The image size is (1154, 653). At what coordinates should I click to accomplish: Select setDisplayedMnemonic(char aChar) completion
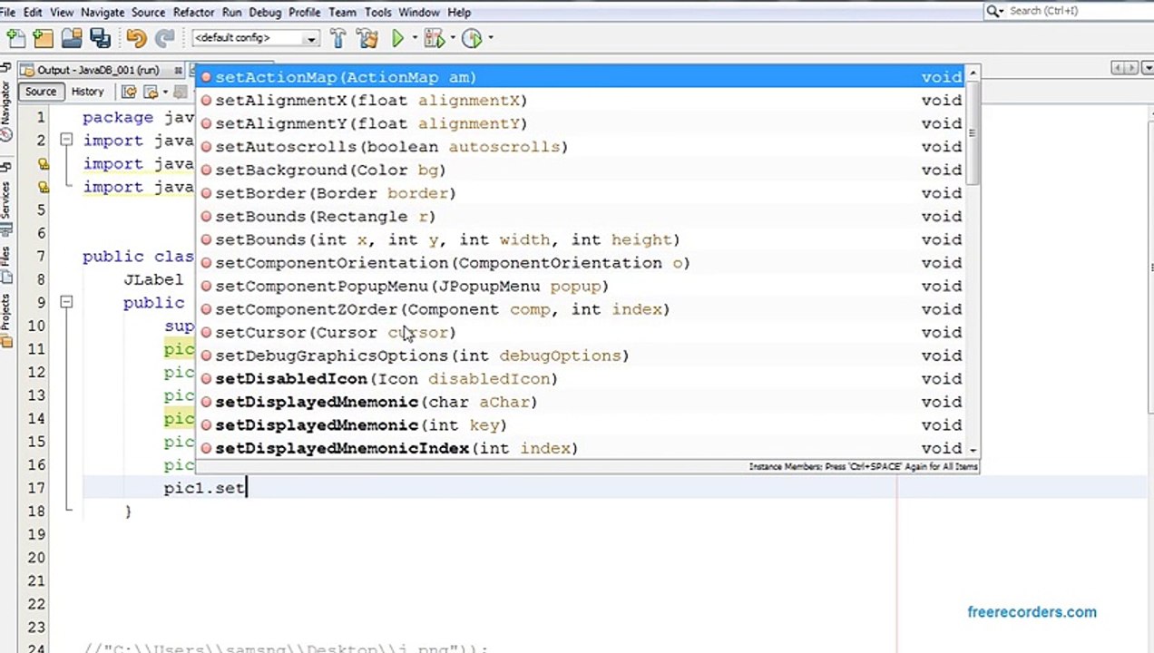click(x=582, y=402)
